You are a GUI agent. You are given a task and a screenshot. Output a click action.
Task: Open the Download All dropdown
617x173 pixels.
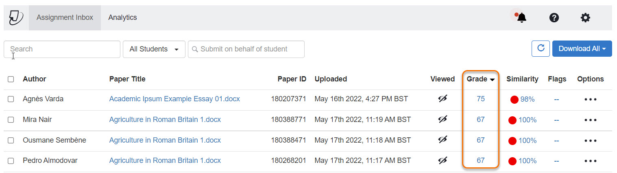[582, 49]
